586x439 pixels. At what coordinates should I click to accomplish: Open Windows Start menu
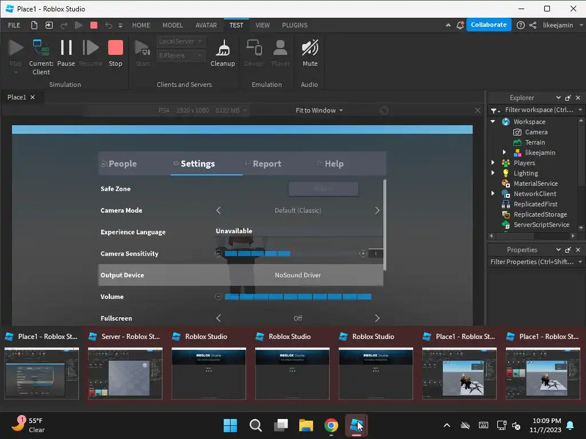click(x=230, y=425)
